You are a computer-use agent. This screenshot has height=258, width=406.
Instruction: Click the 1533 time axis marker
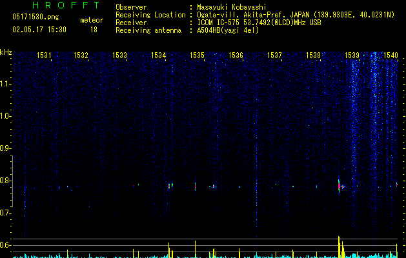(x=119, y=55)
